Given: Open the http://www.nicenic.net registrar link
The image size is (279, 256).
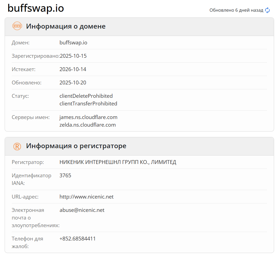Looking at the screenshot, I should click(x=87, y=197).
